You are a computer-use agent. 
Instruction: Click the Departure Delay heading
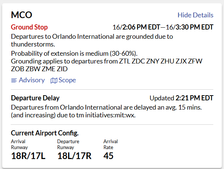tap(35, 98)
